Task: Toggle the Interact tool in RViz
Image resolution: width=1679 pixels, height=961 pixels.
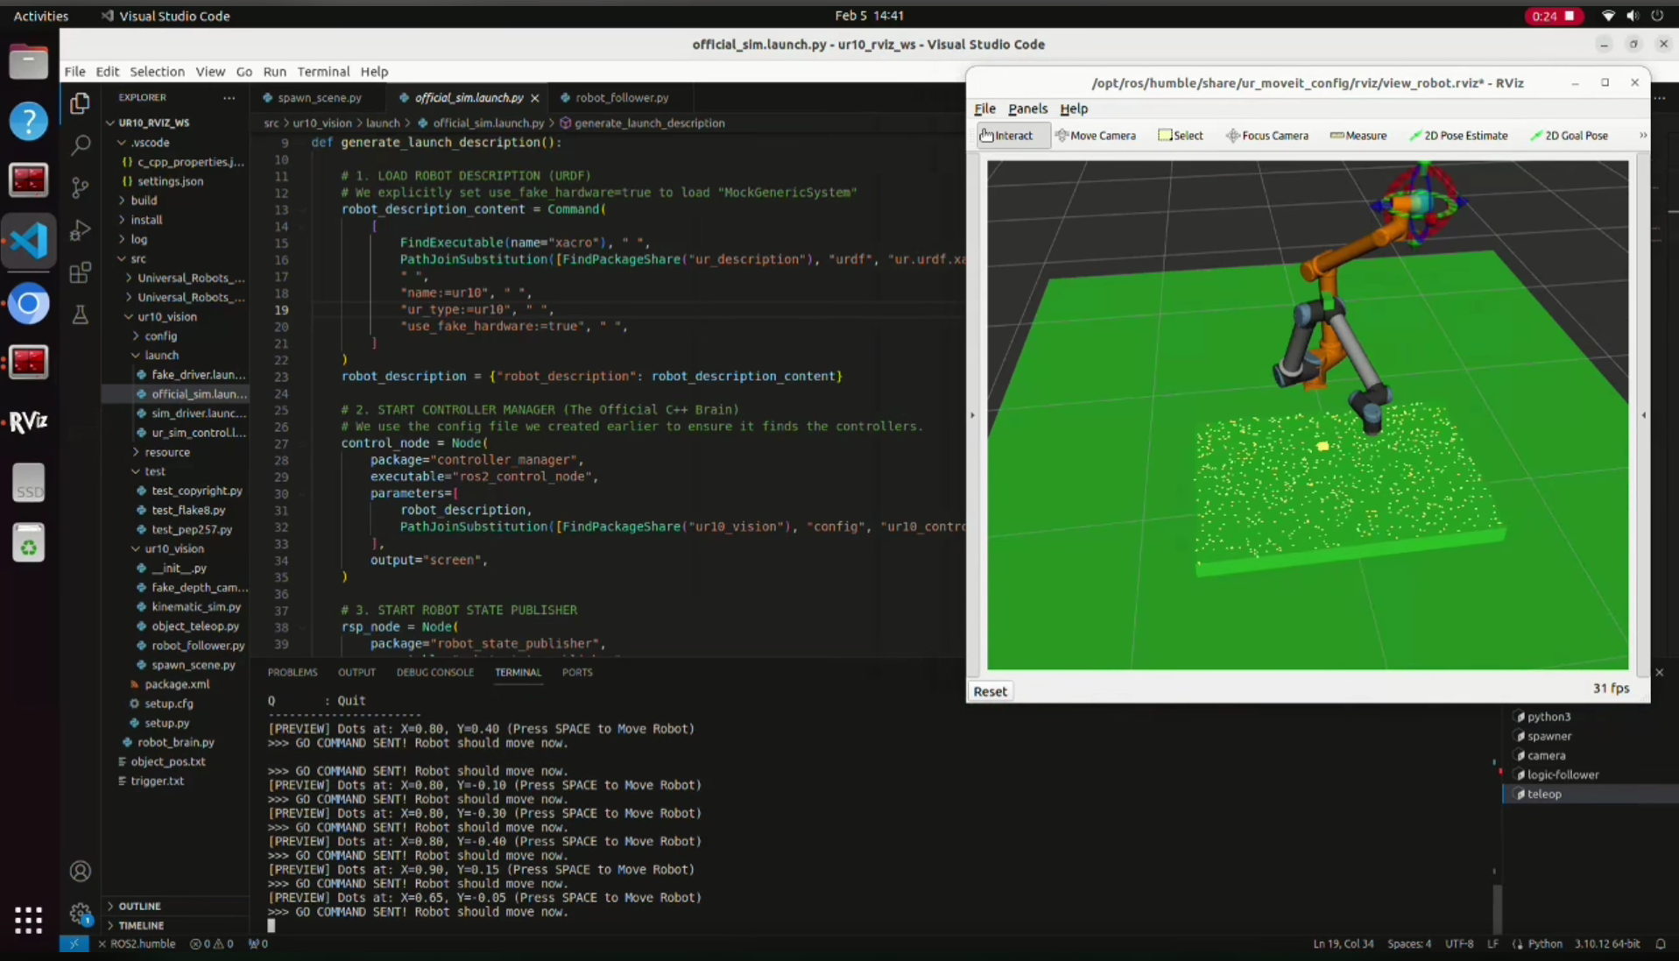Action: coord(1007,136)
